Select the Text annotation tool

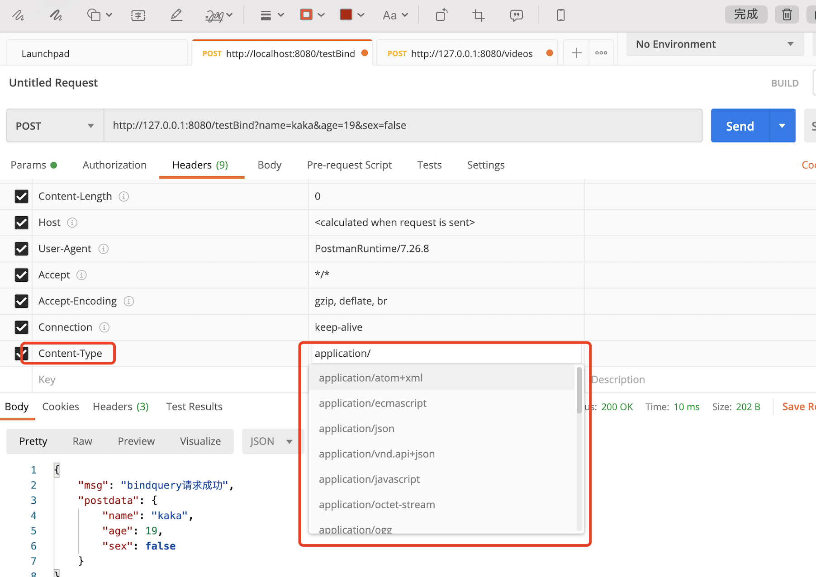138,15
